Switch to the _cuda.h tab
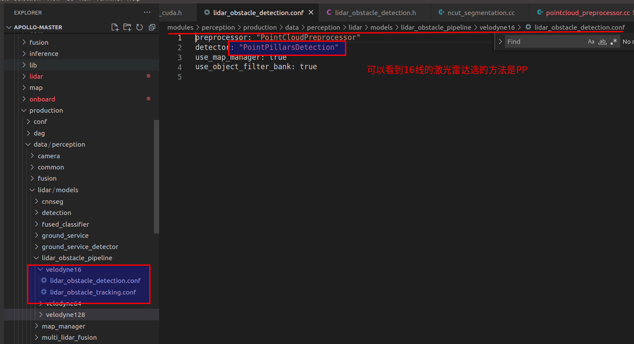634x344 pixels. [179, 13]
